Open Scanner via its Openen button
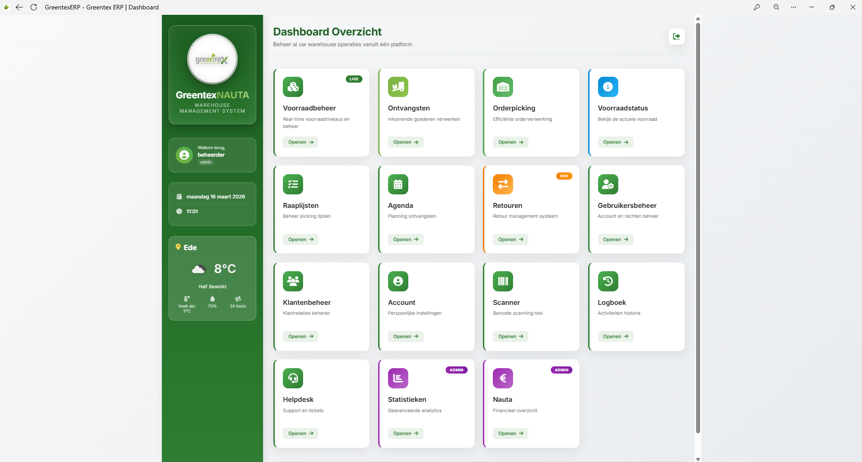The image size is (862, 462). pos(510,336)
